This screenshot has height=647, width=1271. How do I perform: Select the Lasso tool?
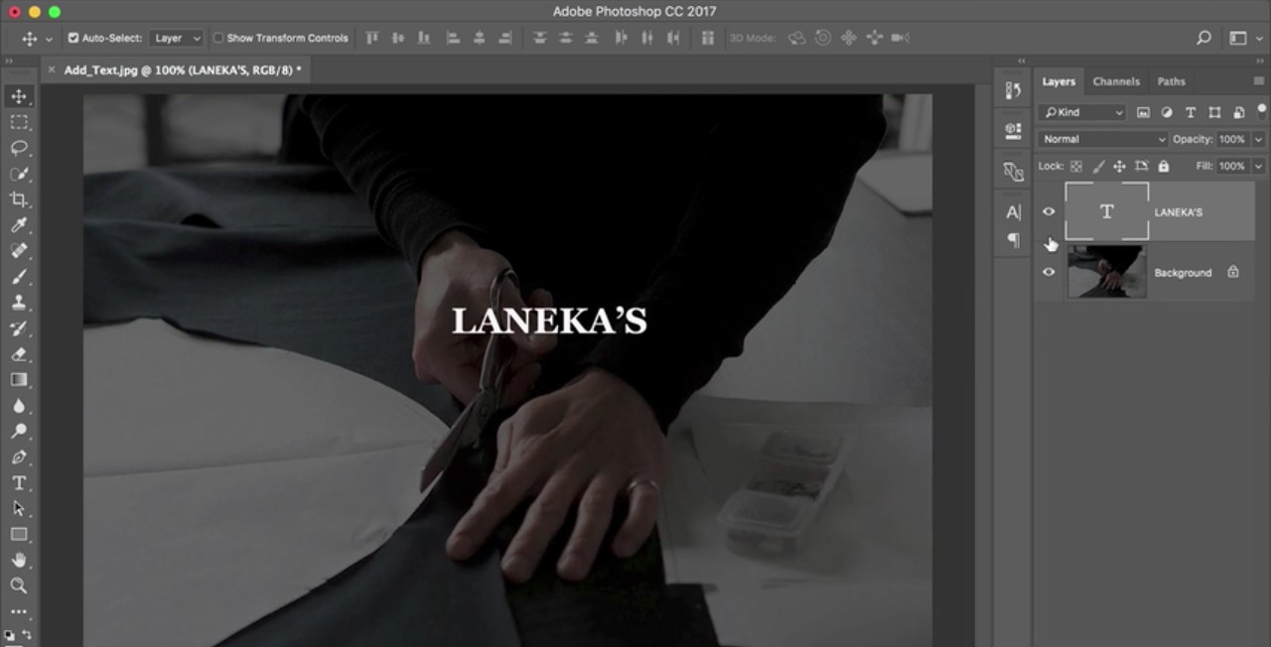(19, 148)
